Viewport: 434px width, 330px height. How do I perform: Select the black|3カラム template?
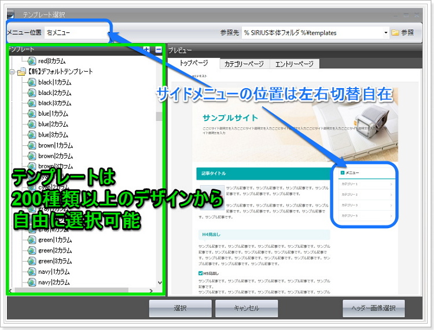pyautogui.click(x=55, y=103)
